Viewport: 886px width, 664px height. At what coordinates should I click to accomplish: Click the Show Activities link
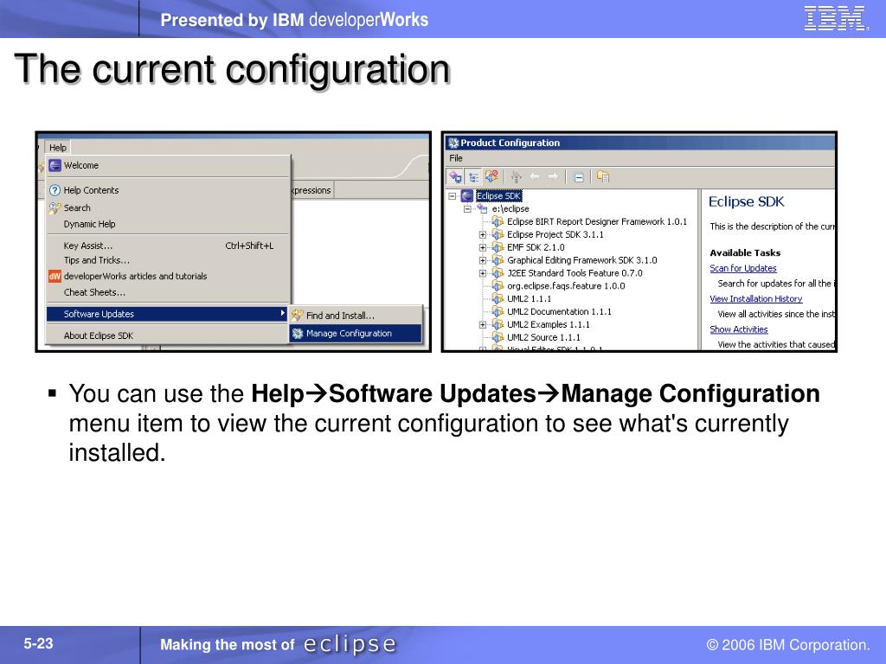pyautogui.click(x=739, y=329)
